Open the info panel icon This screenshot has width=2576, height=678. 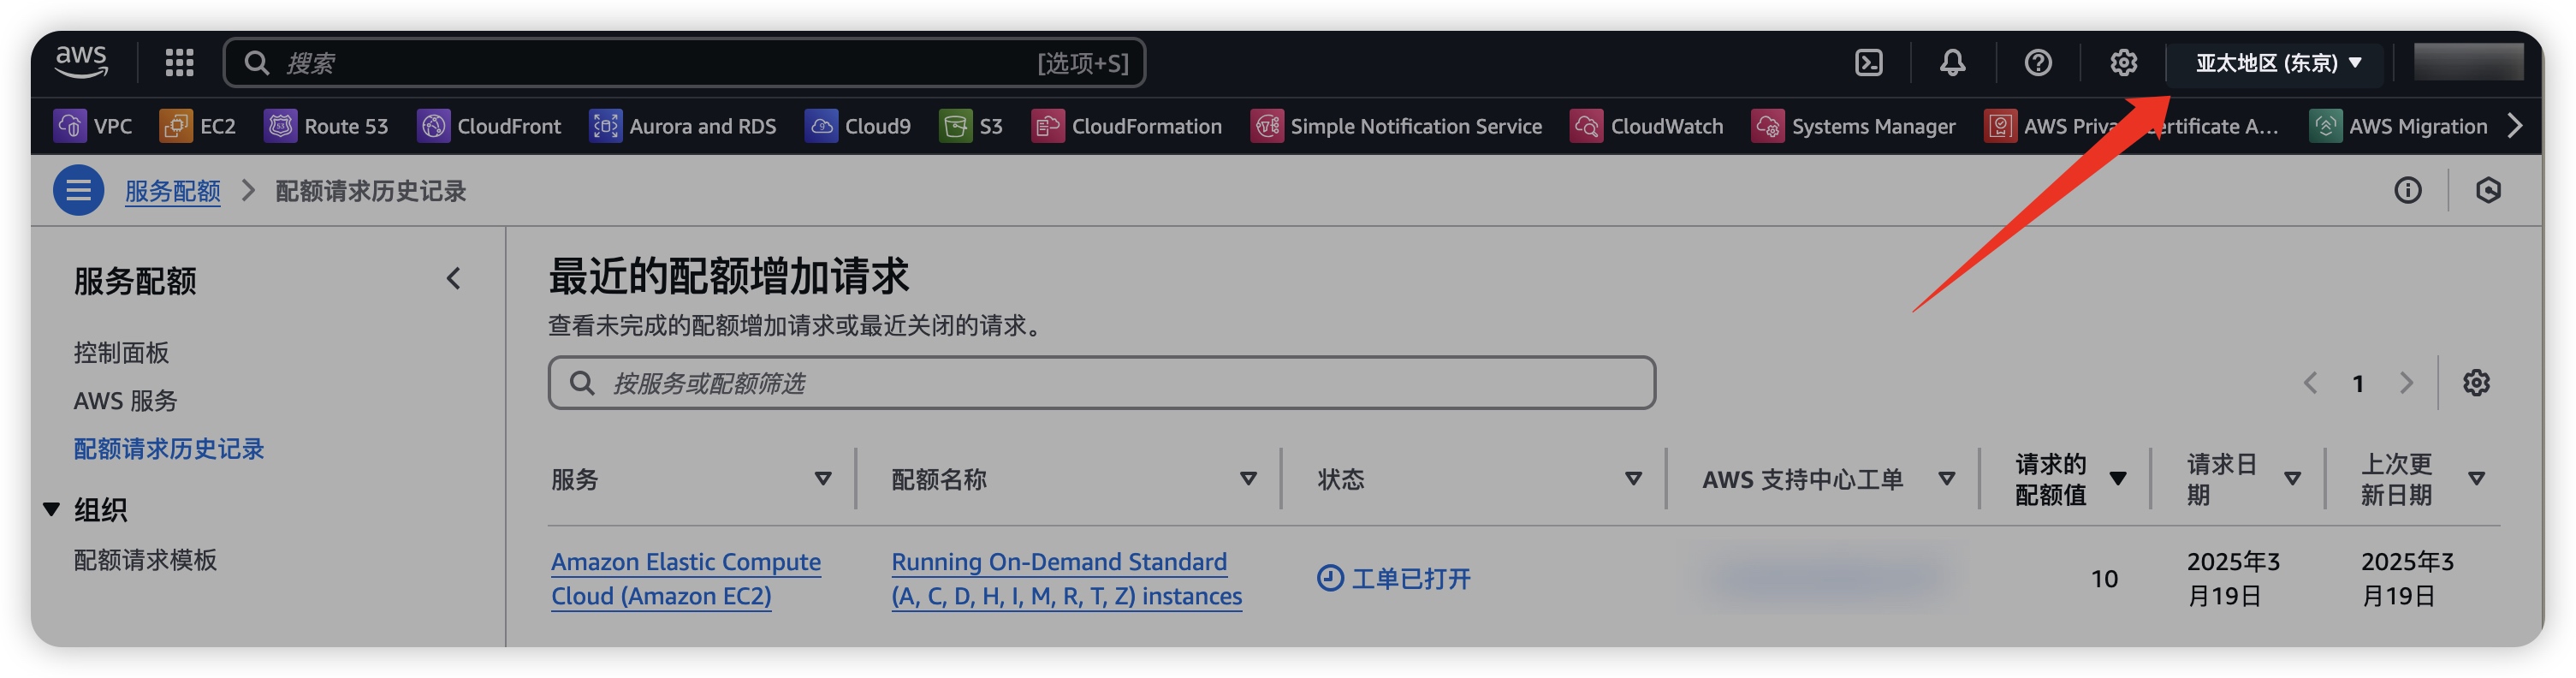[x=2407, y=190]
